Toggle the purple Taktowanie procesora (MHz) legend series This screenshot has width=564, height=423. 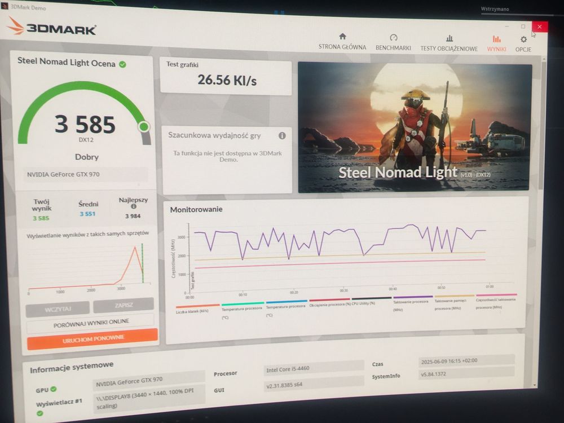coord(413,303)
